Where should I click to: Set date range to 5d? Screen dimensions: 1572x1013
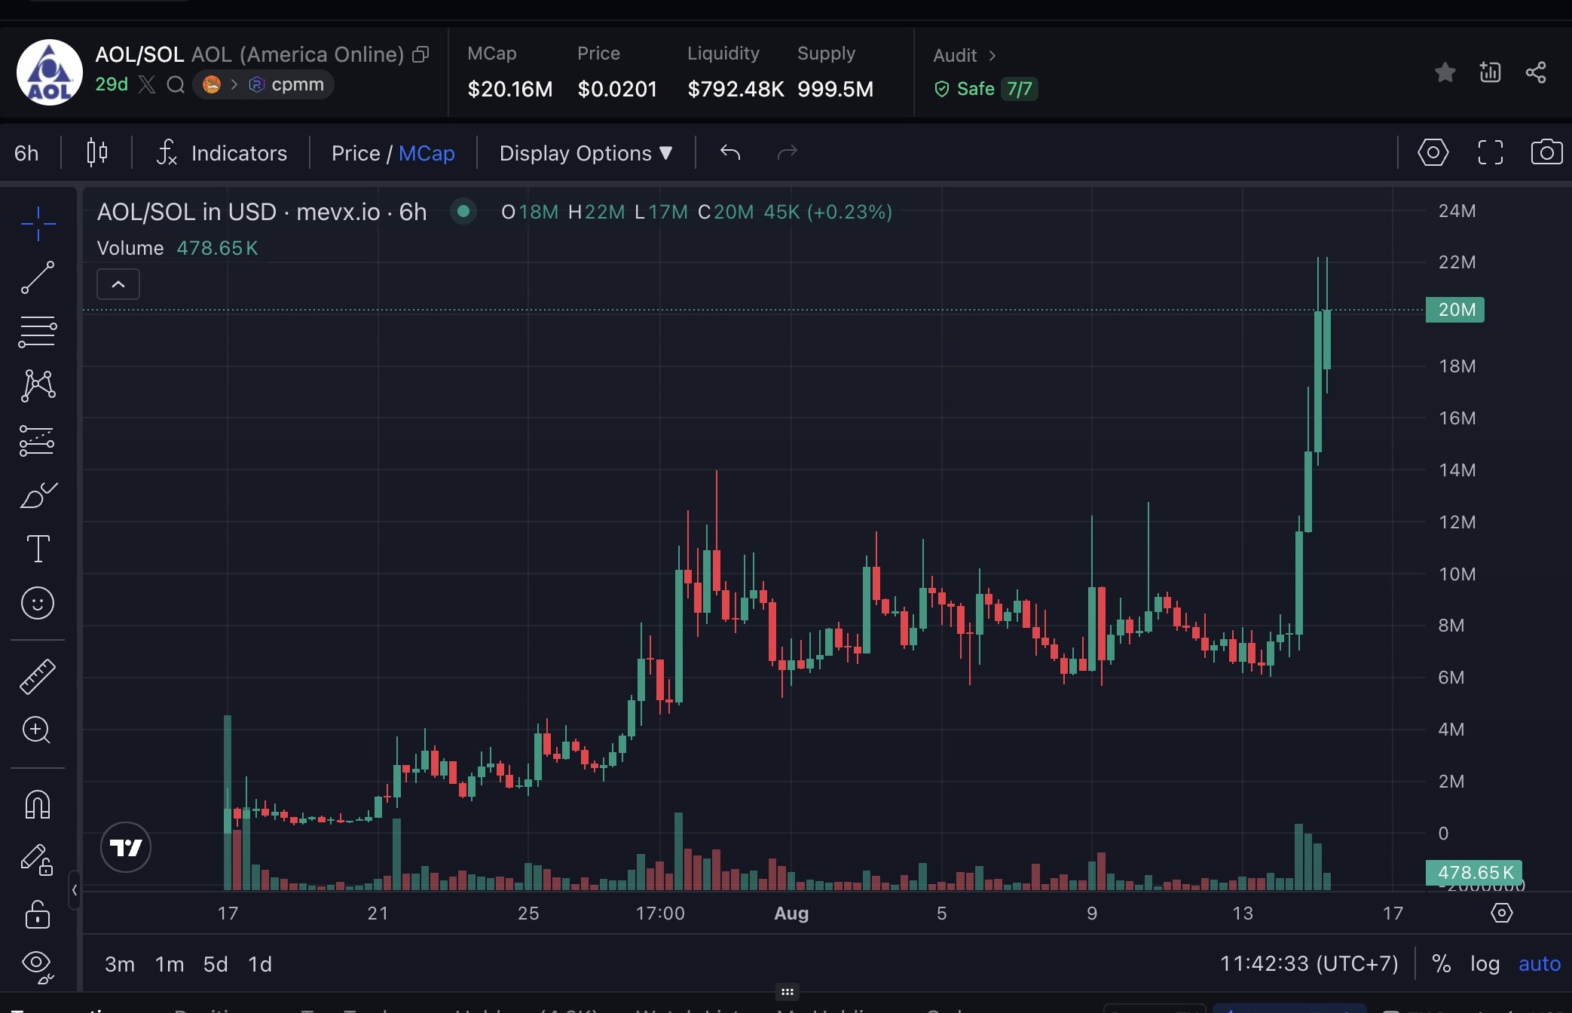pos(216,964)
